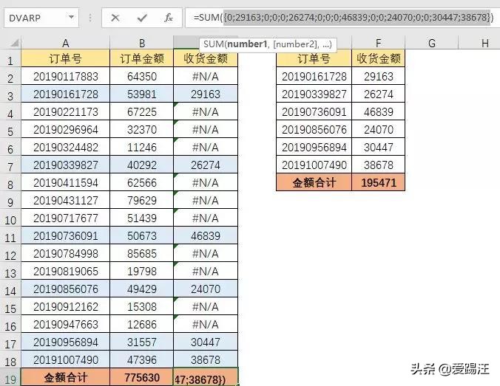This screenshot has height=386, width=500.
Task: Select order 20190856076 in column A
Action: click(x=65, y=289)
